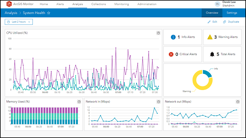Click the clock icon on Network out chart
Viewport: 246px width, 138px height.
coord(238,102)
